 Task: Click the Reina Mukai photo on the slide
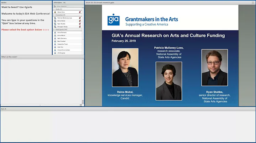[x=125, y=68]
